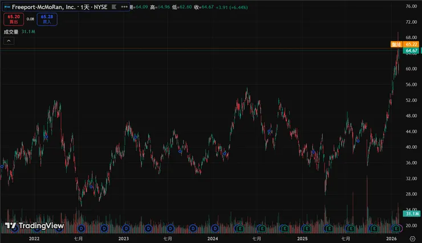Click the latest earnings E marker above 2026

[x=396, y=229]
